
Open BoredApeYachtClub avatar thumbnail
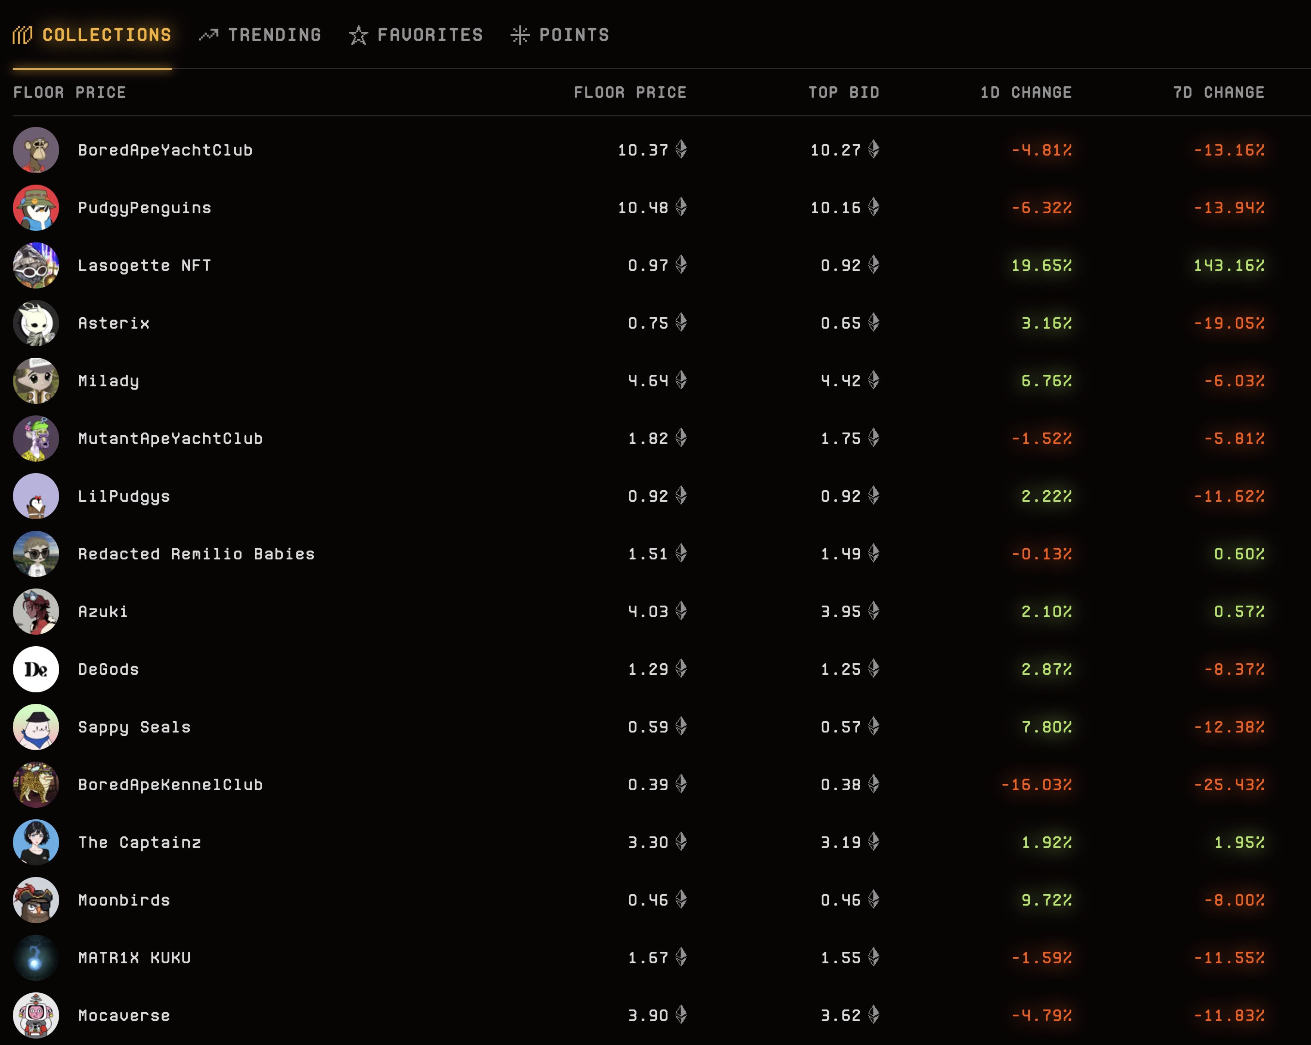coord(36,150)
